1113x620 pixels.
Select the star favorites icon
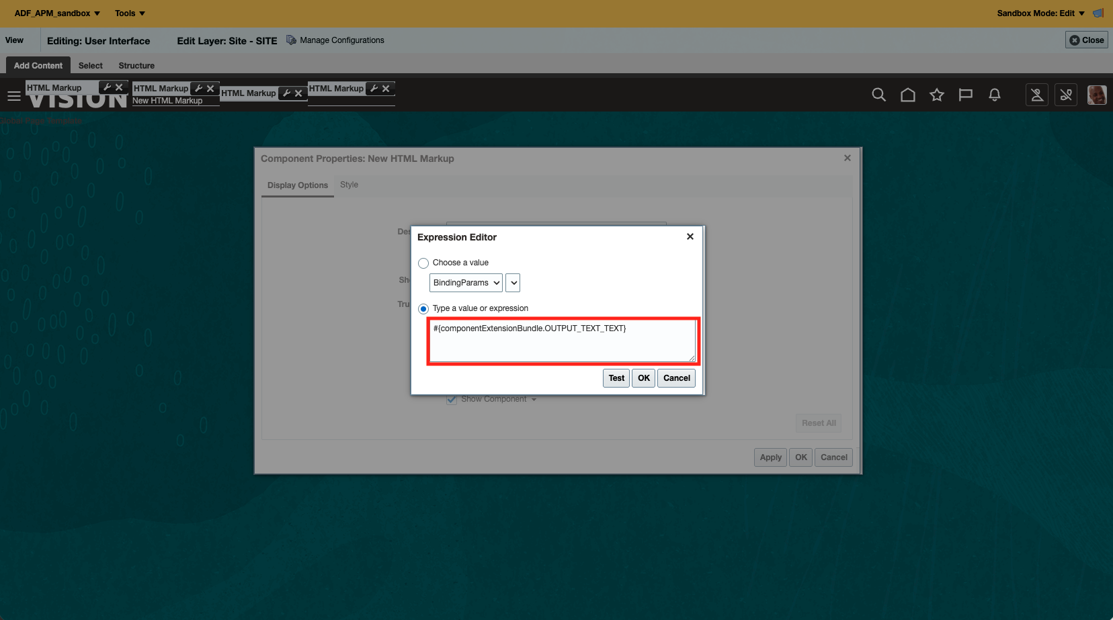pyautogui.click(x=937, y=95)
